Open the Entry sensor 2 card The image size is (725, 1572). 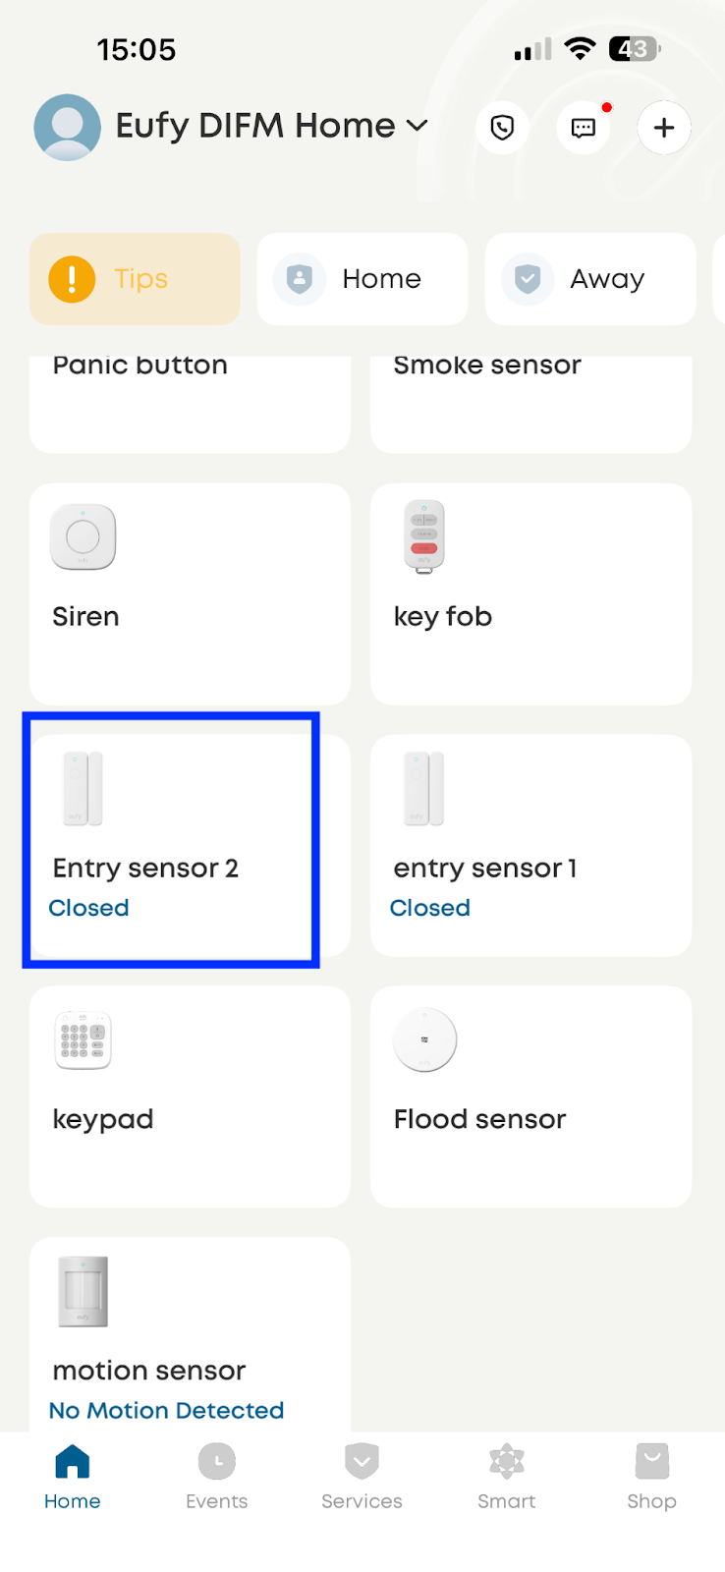pyautogui.click(x=172, y=843)
